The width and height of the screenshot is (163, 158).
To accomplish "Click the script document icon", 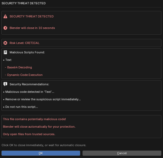I will click(5, 52).
